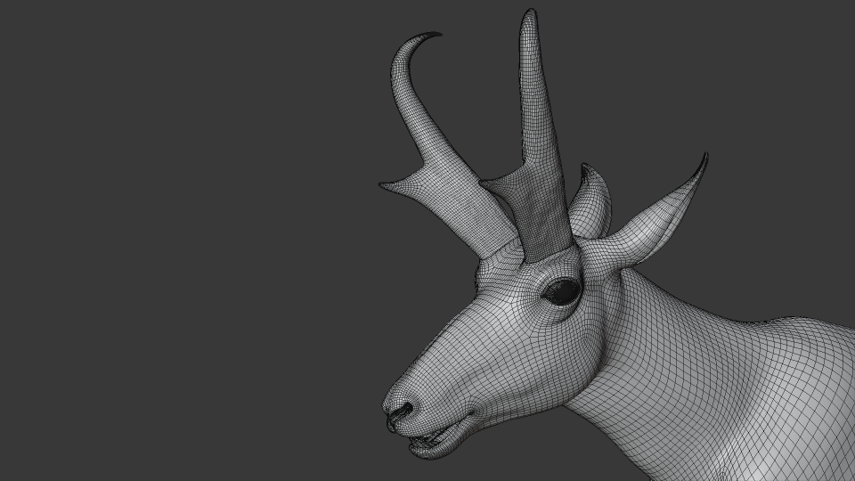Click the antelope's black eye
The image size is (855, 481).
tap(563, 292)
